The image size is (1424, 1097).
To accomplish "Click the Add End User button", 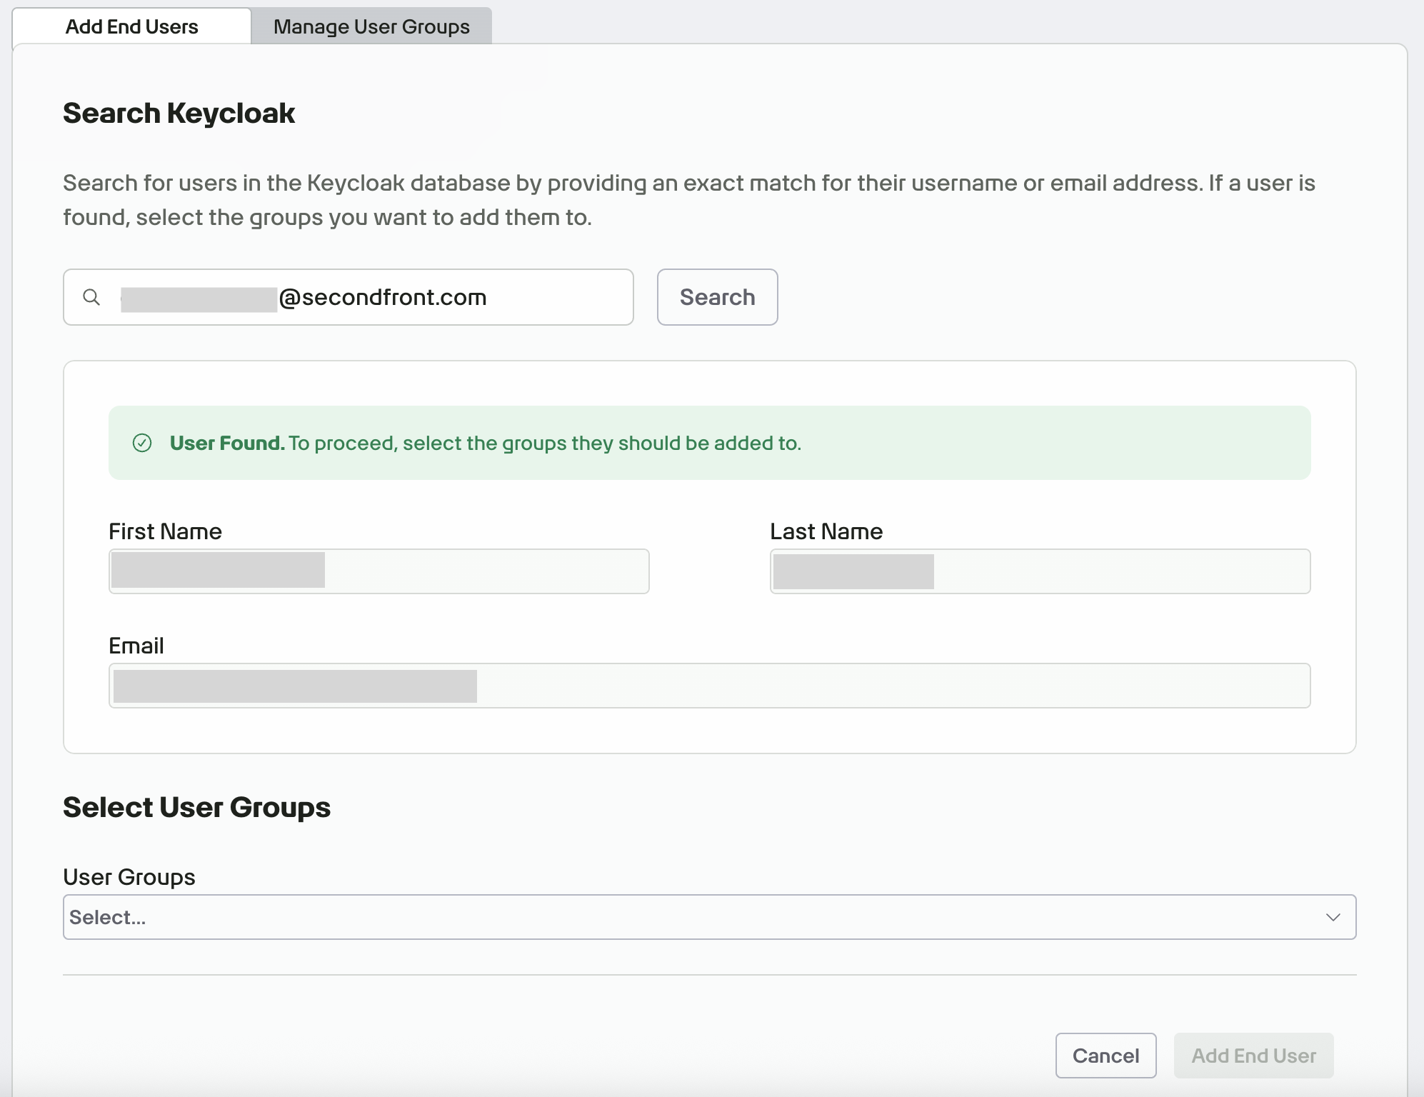I will (1253, 1056).
